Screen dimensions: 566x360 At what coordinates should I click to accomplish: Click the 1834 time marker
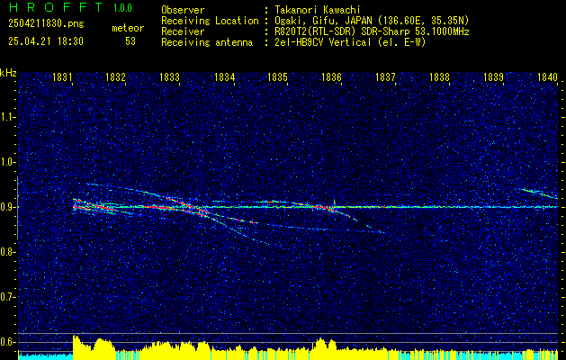[x=225, y=77]
